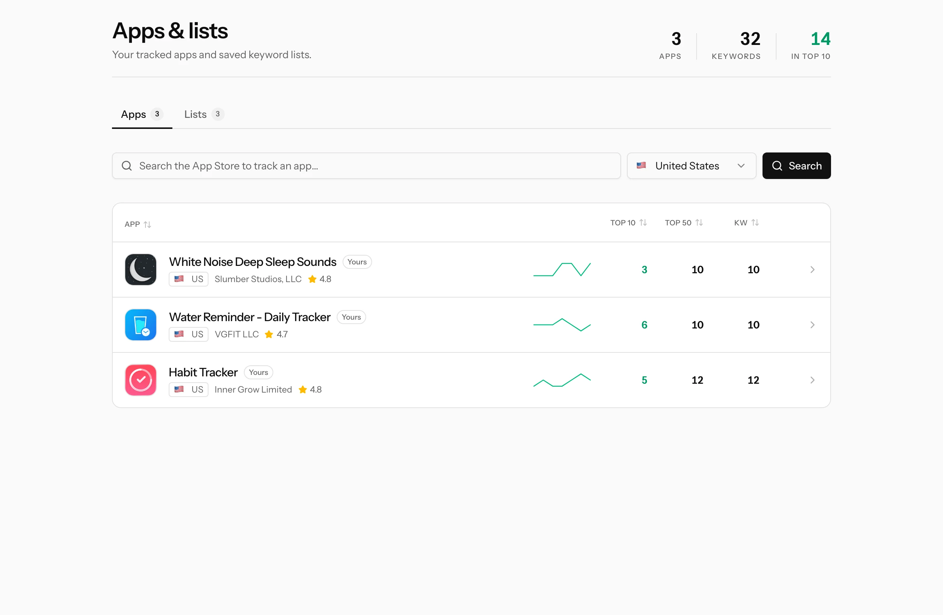This screenshot has height=615, width=943.
Task: Click the Yours badge on Water Reminder
Action: [351, 317]
